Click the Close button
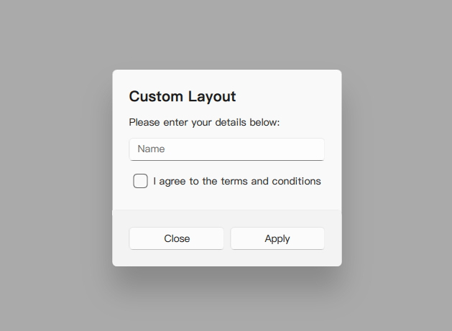This screenshot has height=331, width=452. [177, 238]
